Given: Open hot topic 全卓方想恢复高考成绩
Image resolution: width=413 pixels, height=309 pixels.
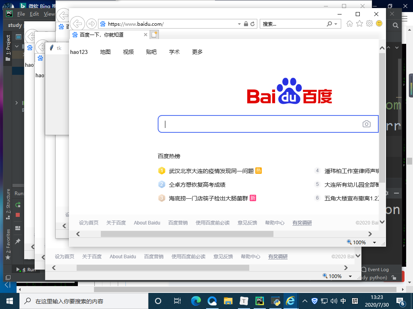Looking at the screenshot, I should point(197,185).
